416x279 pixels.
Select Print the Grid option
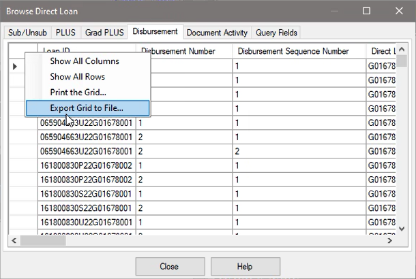(78, 92)
